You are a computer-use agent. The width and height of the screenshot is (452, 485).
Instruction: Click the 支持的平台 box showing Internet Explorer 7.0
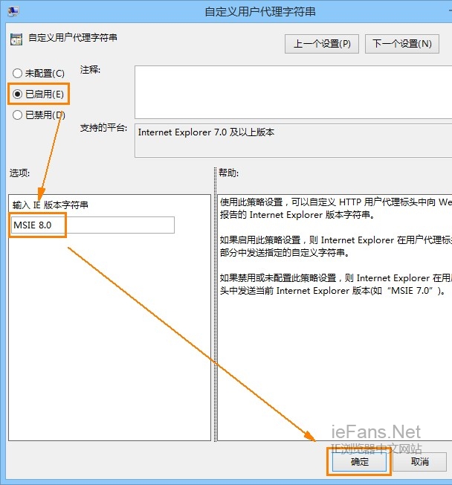coord(293,140)
